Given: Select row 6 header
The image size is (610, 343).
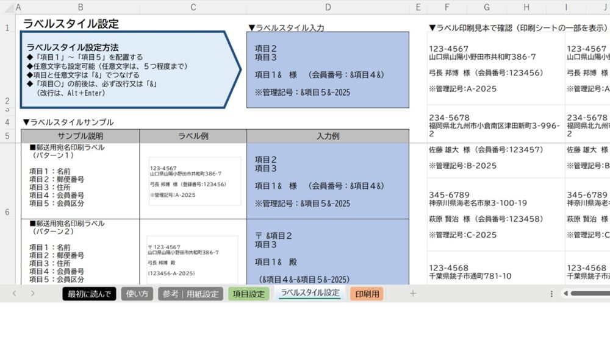Looking at the screenshot, I should pos(7,213).
